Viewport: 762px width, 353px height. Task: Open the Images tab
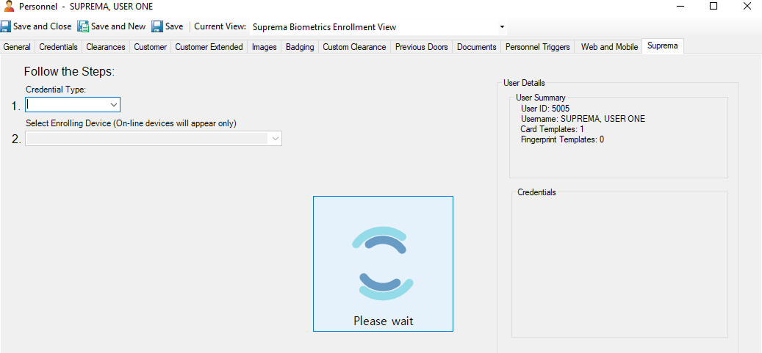[x=264, y=47]
